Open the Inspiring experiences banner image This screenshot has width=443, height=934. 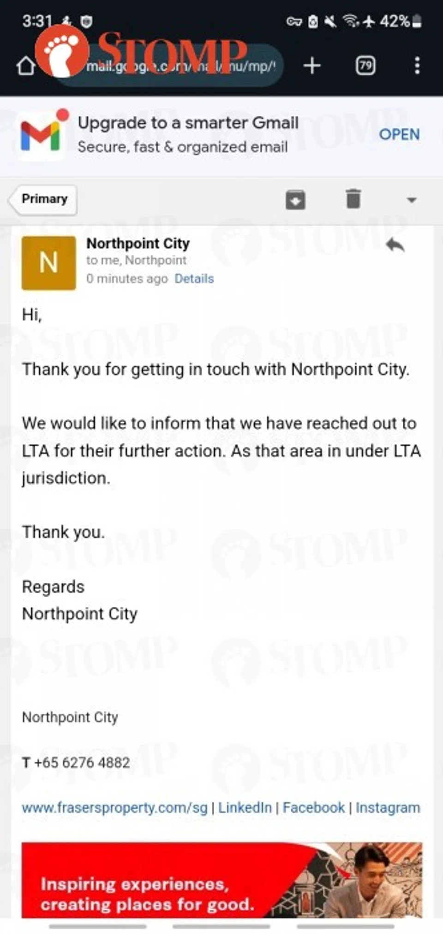tap(221, 880)
